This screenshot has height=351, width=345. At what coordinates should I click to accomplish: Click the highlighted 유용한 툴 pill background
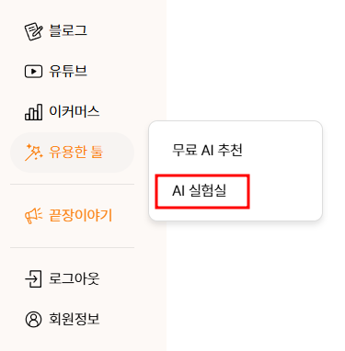[120, 153]
